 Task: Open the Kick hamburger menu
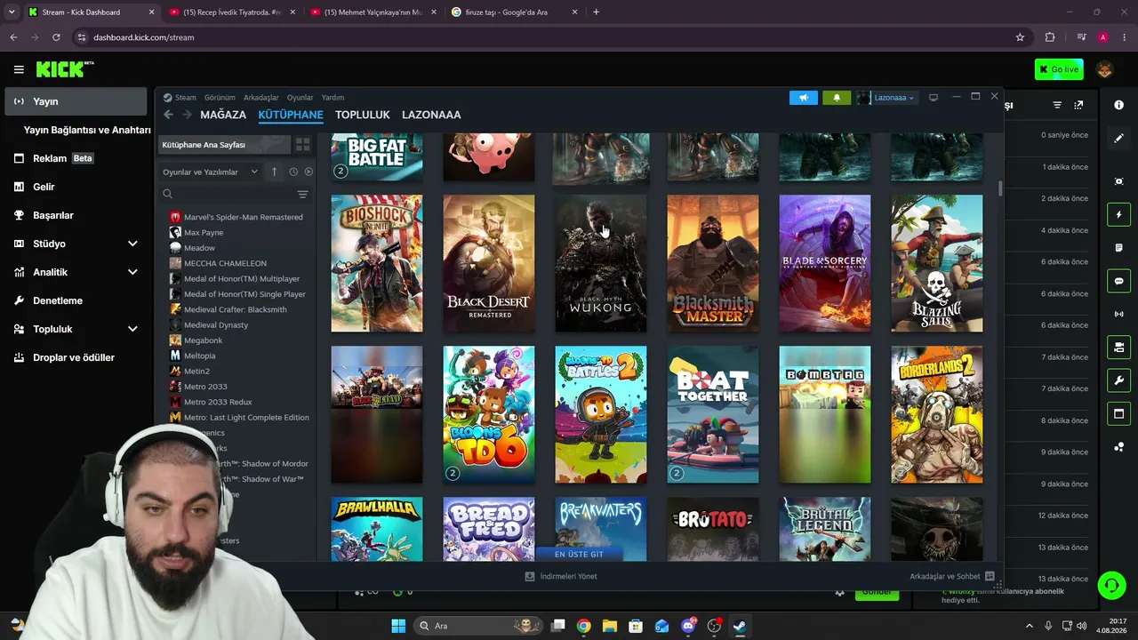tap(19, 69)
